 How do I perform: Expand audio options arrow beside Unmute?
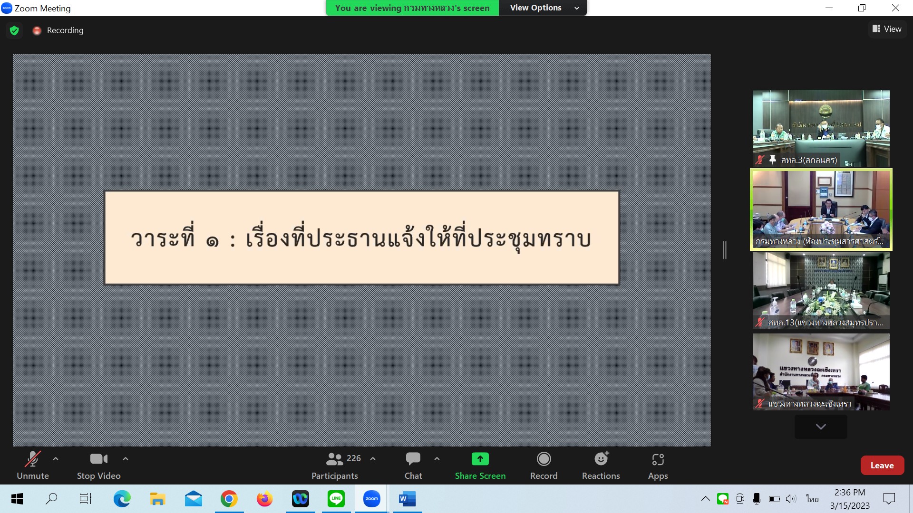[56, 459]
